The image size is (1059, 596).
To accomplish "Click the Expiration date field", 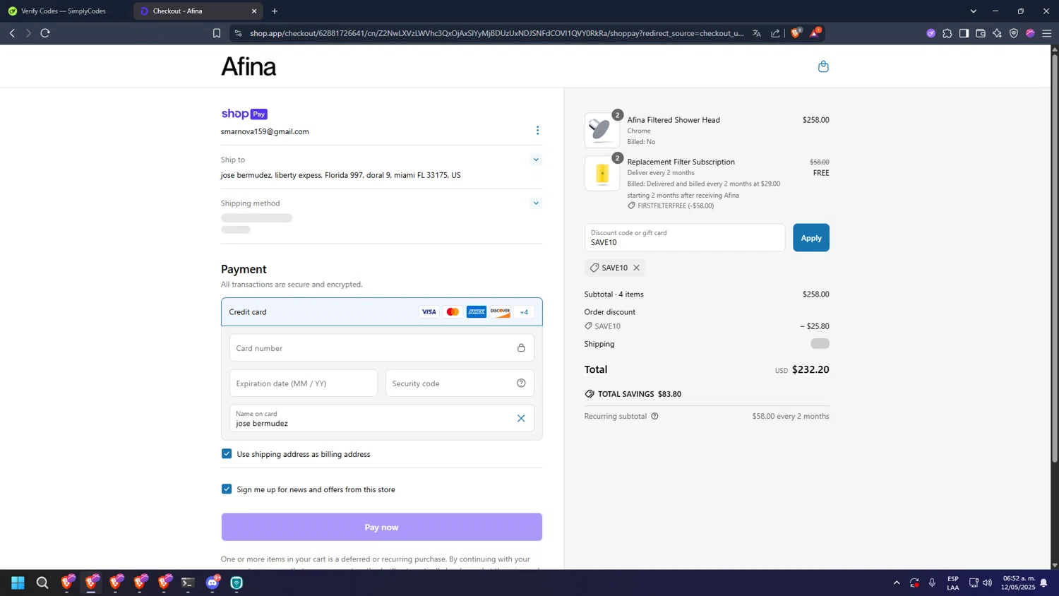I will (x=304, y=383).
